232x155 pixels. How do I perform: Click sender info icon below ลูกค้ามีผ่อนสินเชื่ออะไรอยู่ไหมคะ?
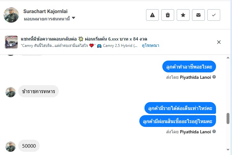(x=214, y=131)
